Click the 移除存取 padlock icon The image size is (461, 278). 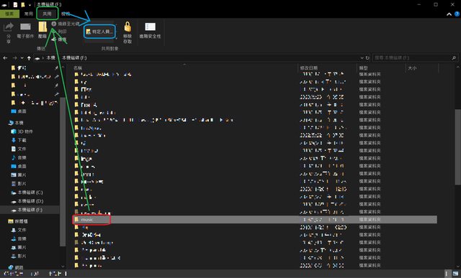pos(127,27)
